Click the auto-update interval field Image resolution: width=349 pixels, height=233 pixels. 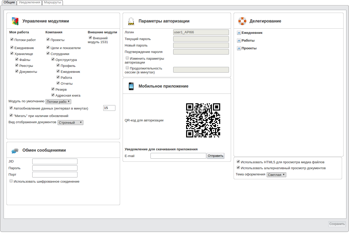[x=109, y=108]
